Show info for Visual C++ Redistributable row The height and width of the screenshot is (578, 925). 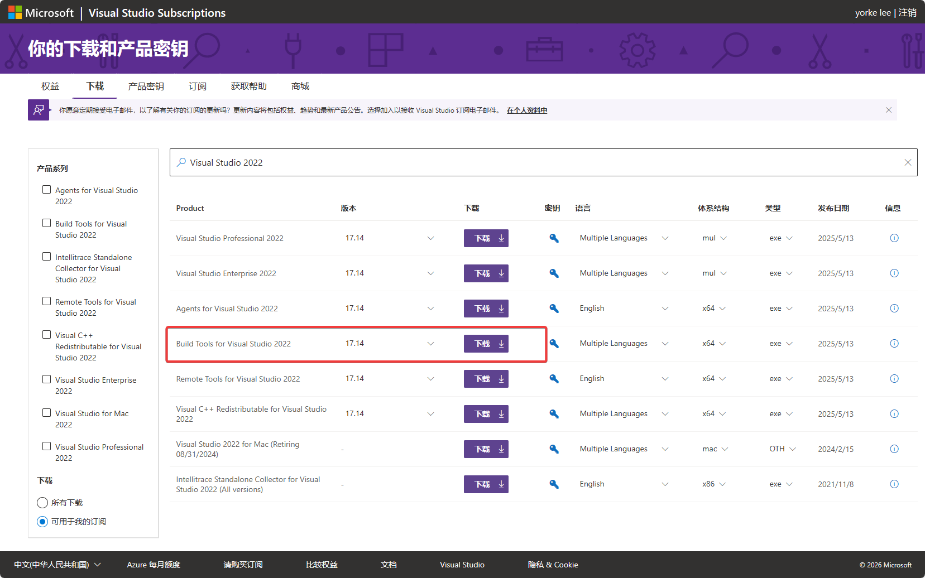[894, 414]
